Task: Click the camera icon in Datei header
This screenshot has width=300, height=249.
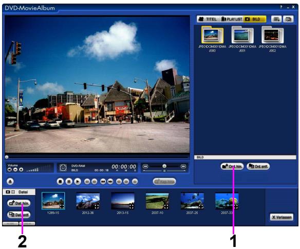Action: [8, 192]
